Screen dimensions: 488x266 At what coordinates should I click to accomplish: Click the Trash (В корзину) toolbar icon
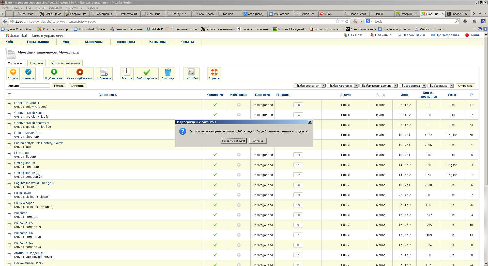168,74
